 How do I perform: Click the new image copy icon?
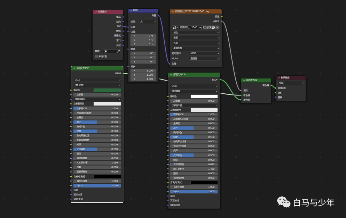click(x=209, y=27)
